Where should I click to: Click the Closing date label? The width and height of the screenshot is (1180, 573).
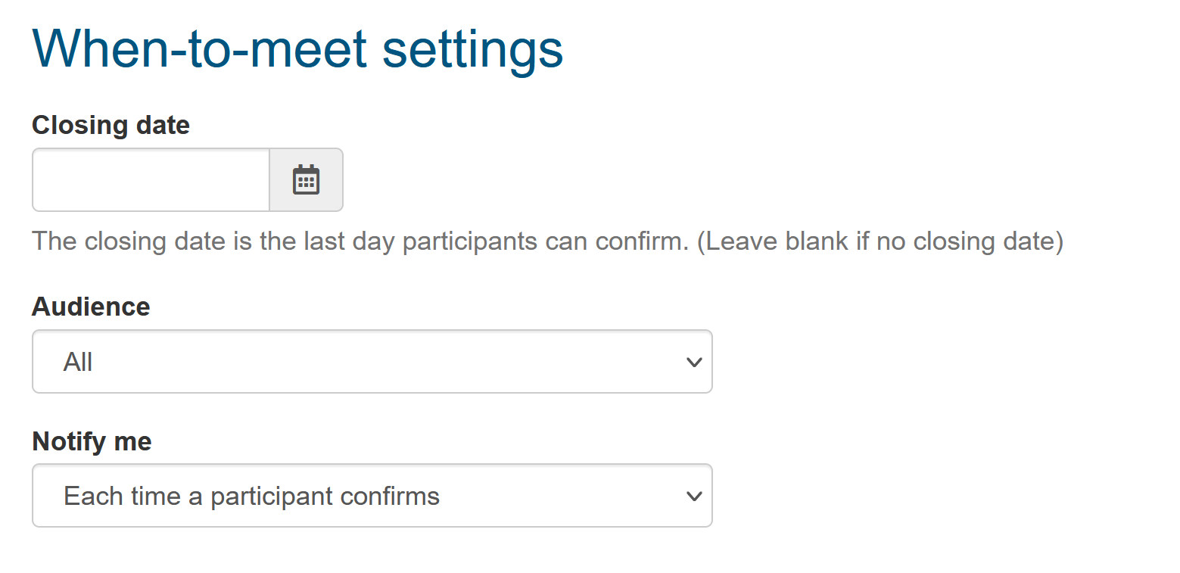[x=111, y=125]
